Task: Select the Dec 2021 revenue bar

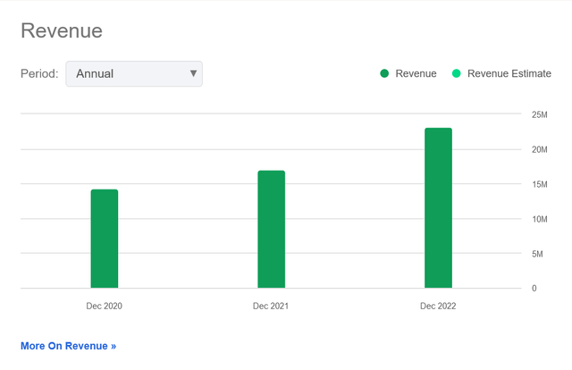Action: (272, 229)
